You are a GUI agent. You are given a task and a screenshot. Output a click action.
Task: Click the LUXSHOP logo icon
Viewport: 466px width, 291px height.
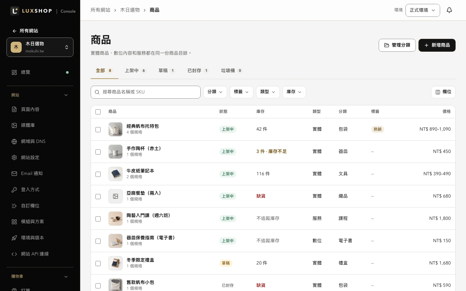tap(15, 11)
